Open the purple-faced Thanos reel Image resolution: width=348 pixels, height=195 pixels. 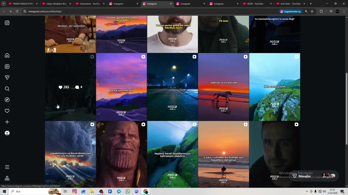[x=121, y=154]
